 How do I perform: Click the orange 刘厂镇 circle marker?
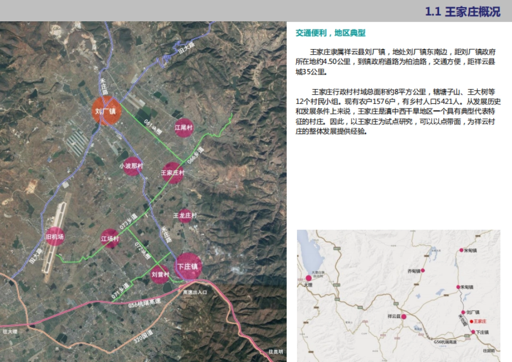pos(107,111)
